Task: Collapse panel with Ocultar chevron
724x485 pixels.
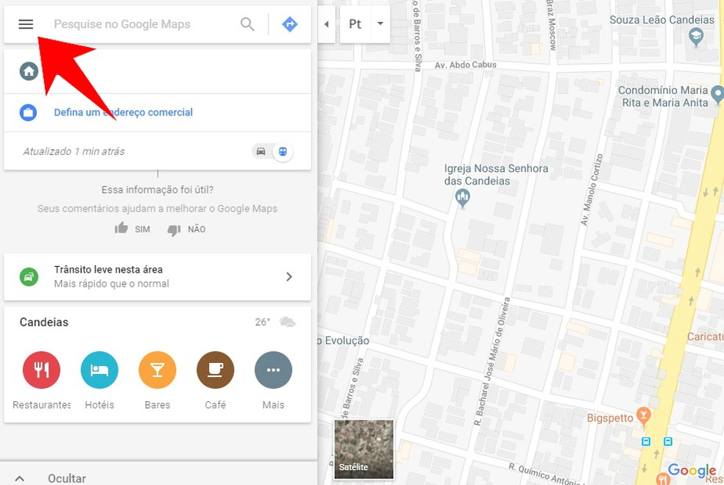Action: 19,478
